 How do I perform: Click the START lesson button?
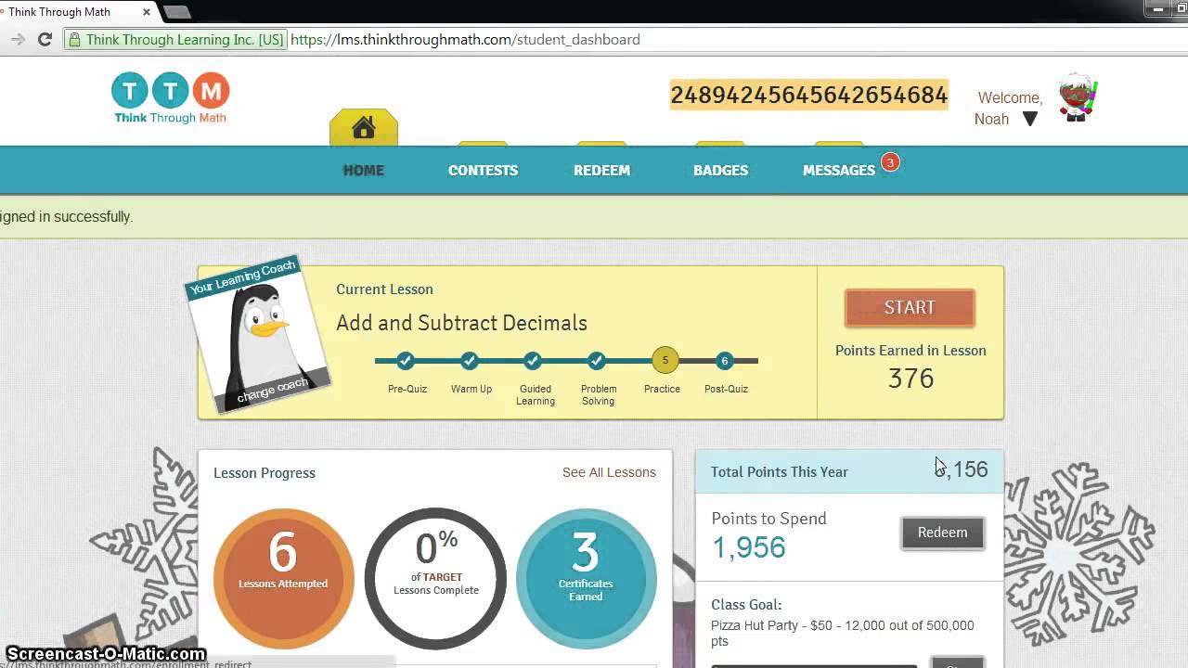(x=910, y=308)
